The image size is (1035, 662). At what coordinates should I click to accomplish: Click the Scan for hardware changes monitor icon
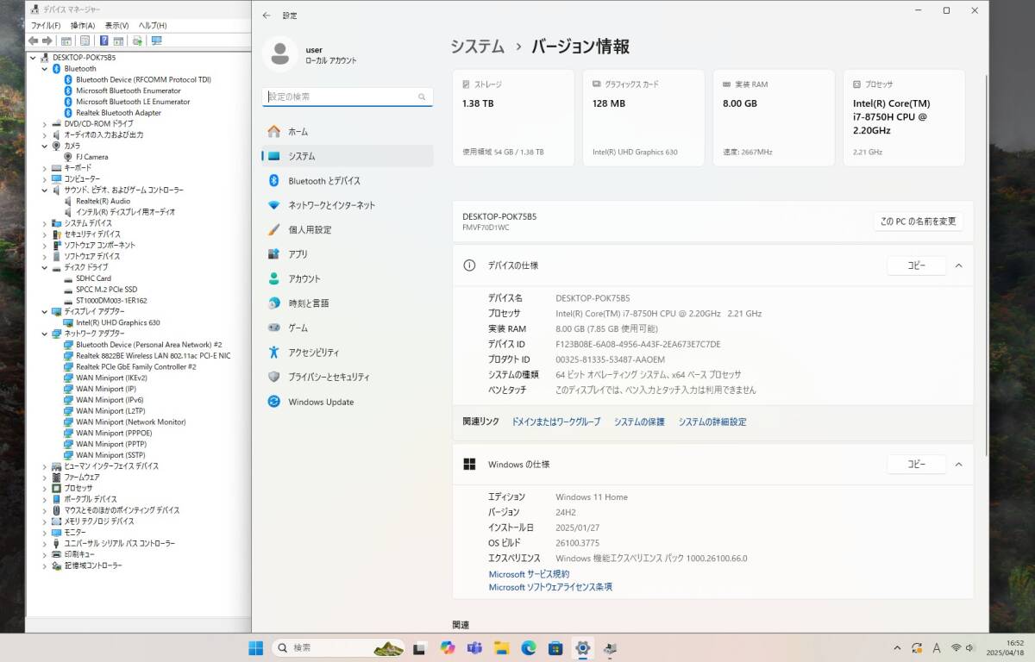pyautogui.click(x=156, y=41)
